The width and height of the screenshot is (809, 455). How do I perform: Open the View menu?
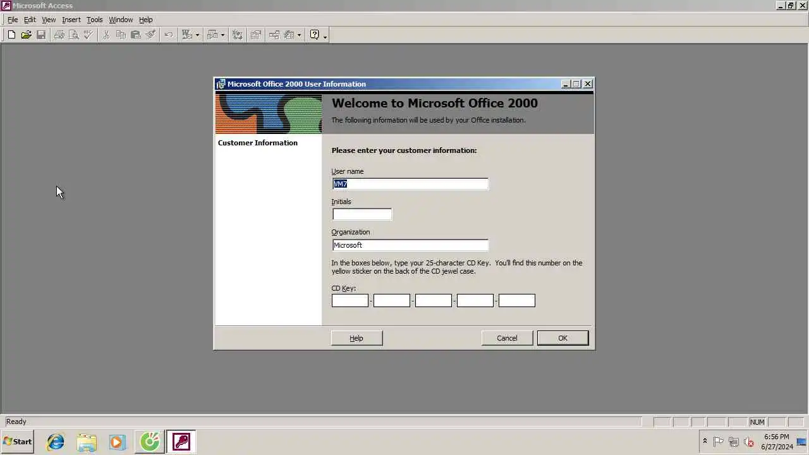coord(49,20)
